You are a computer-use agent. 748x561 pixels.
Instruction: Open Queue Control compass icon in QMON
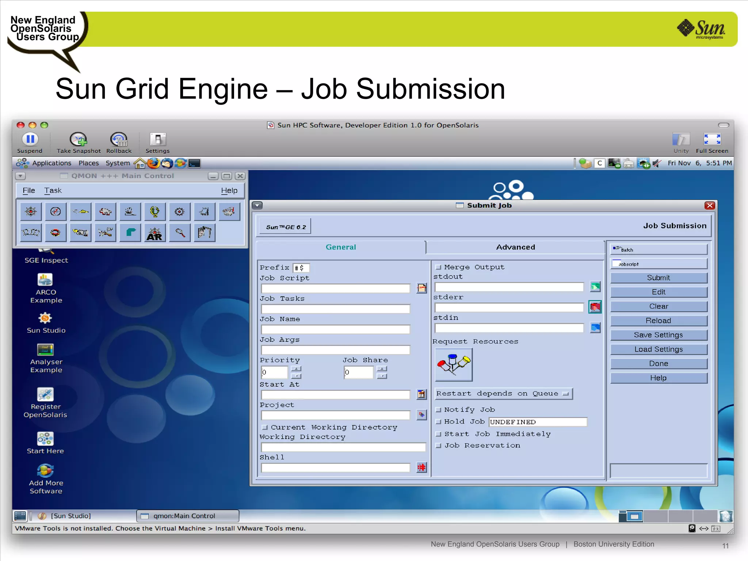coord(56,211)
